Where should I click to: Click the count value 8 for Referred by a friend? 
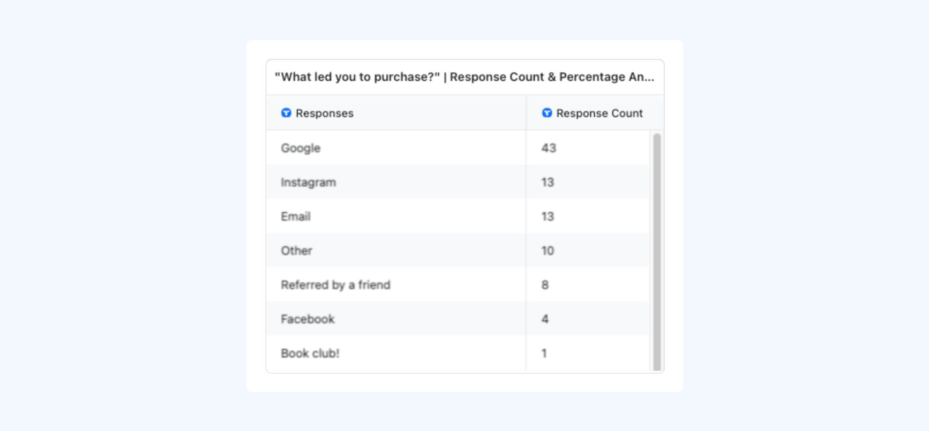click(x=545, y=285)
